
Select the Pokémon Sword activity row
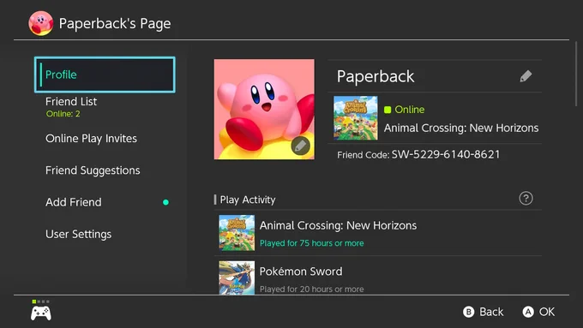pos(378,276)
